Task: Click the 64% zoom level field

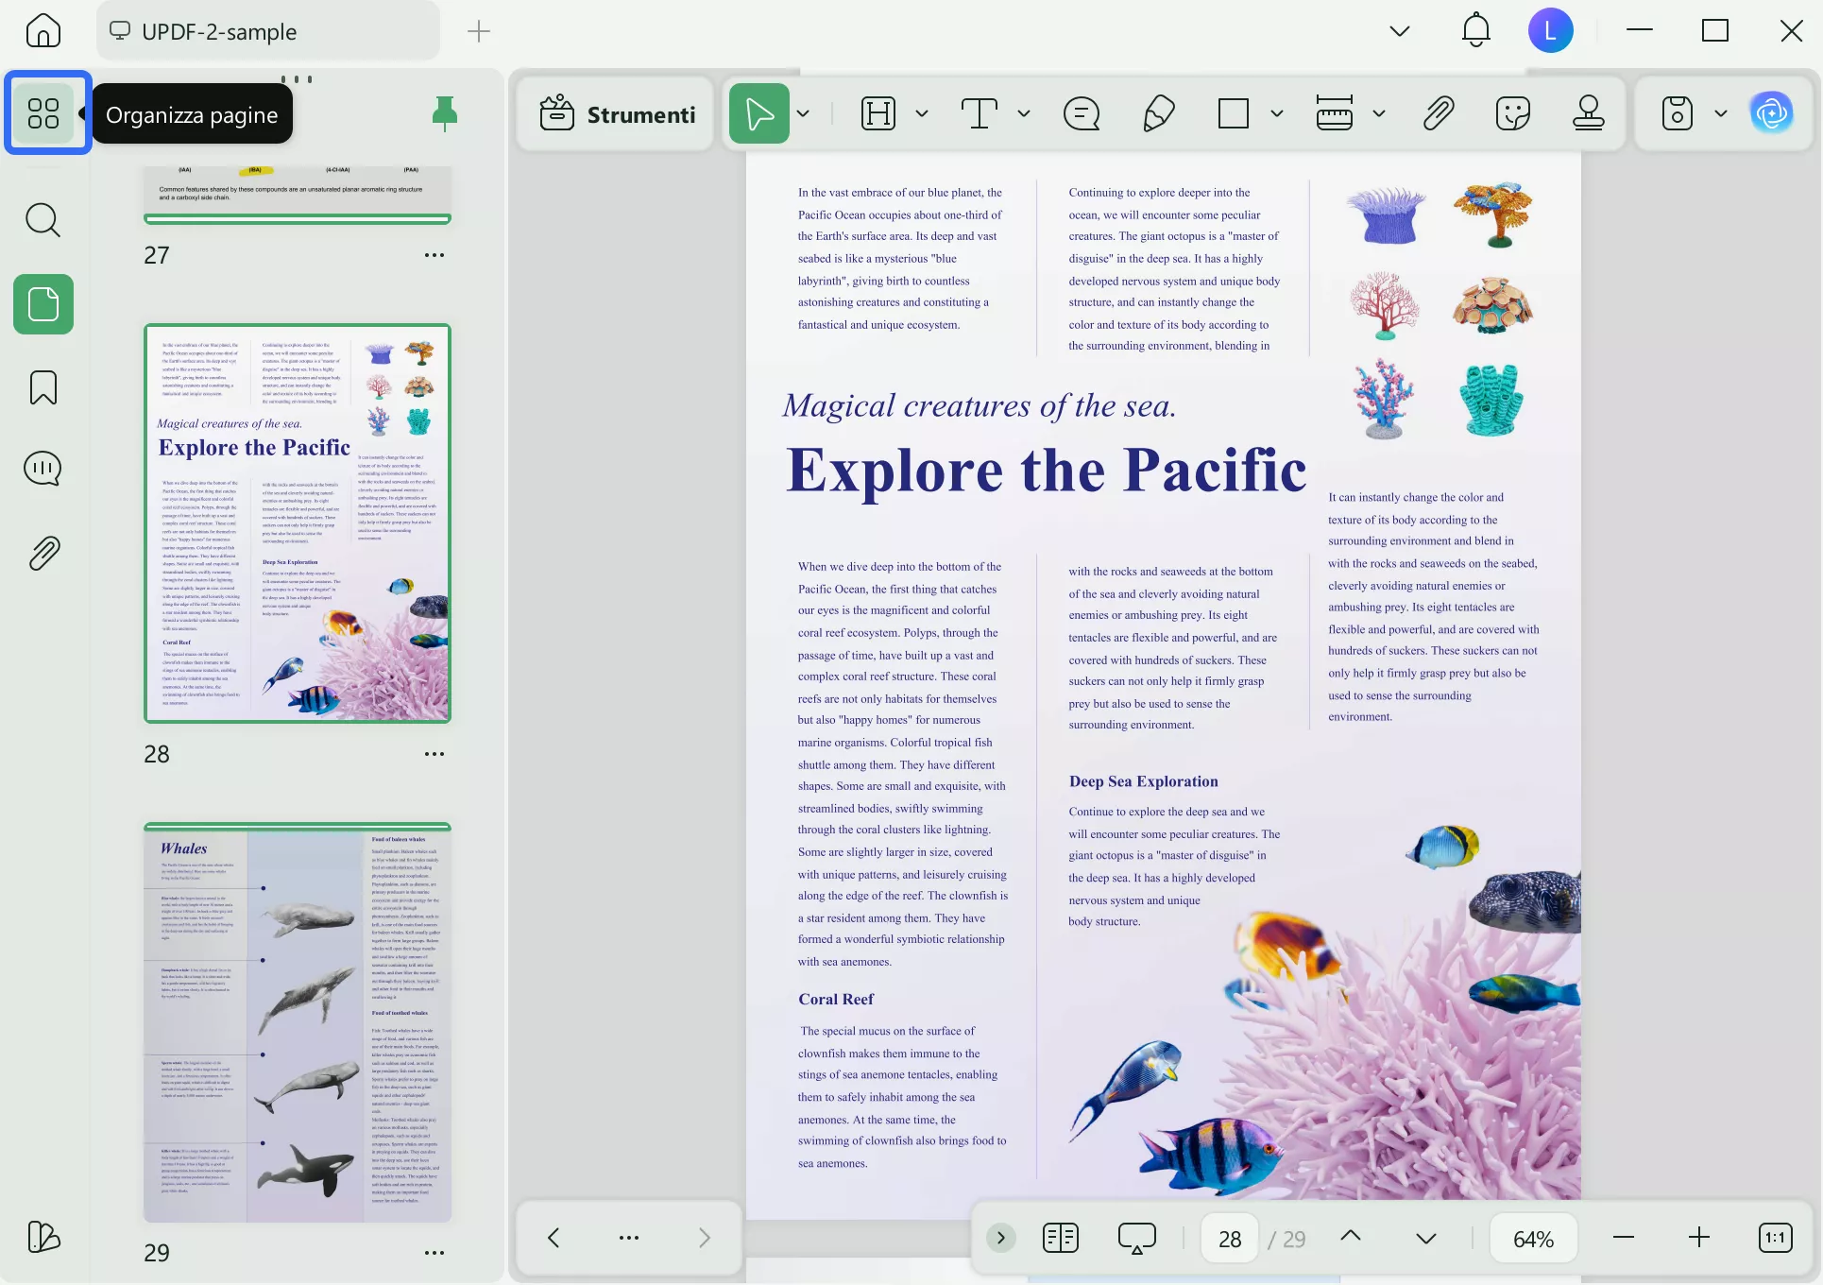Action: click(x=1533, y=1238)
